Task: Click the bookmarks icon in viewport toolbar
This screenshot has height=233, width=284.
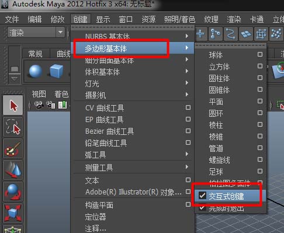Action: [x=63, y=105]
